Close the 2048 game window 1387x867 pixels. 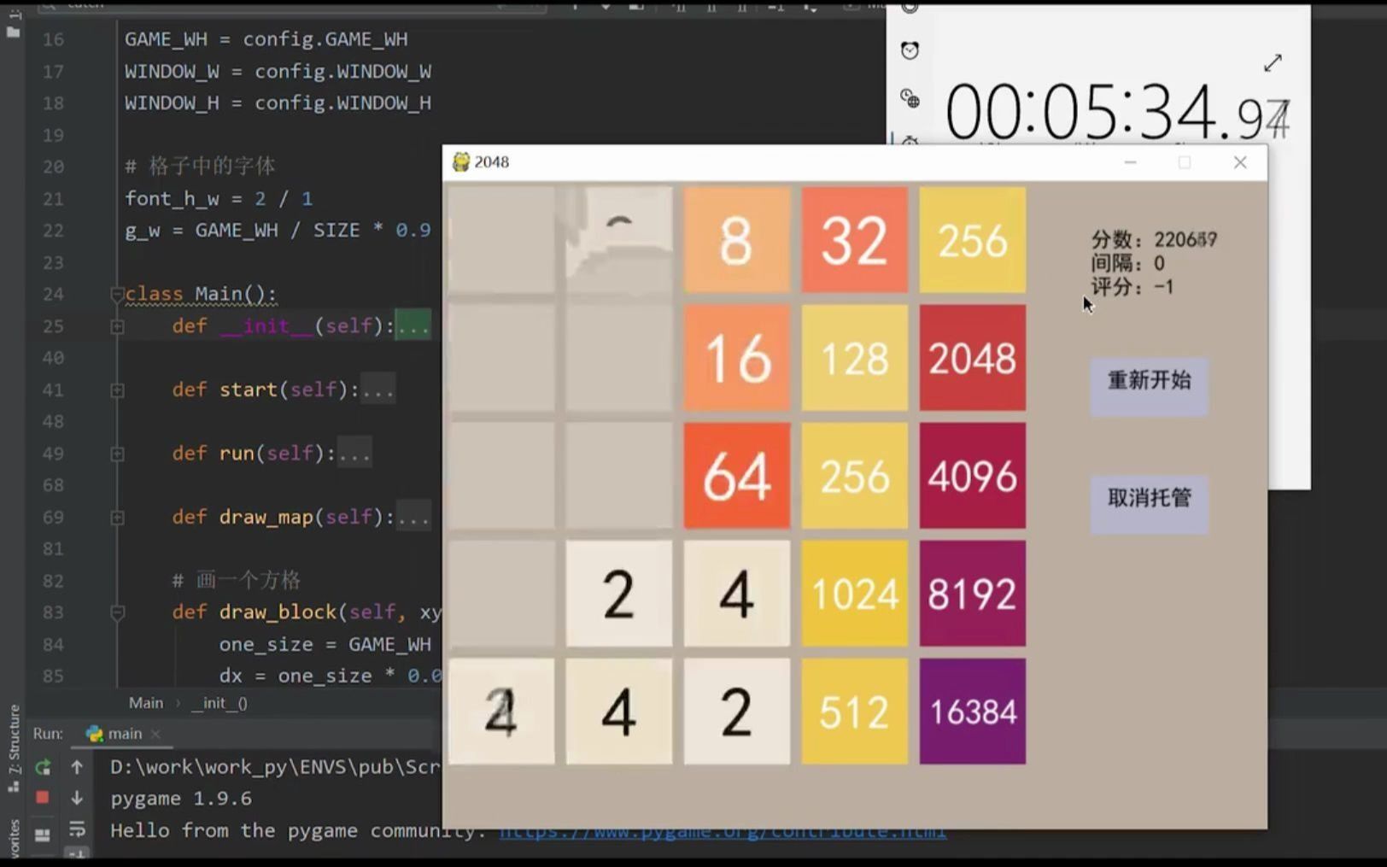(x=1240, y=162)
